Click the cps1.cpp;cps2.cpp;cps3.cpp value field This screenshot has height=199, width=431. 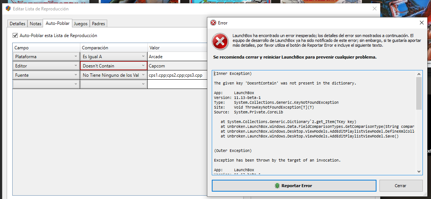(x=177, y=75)
